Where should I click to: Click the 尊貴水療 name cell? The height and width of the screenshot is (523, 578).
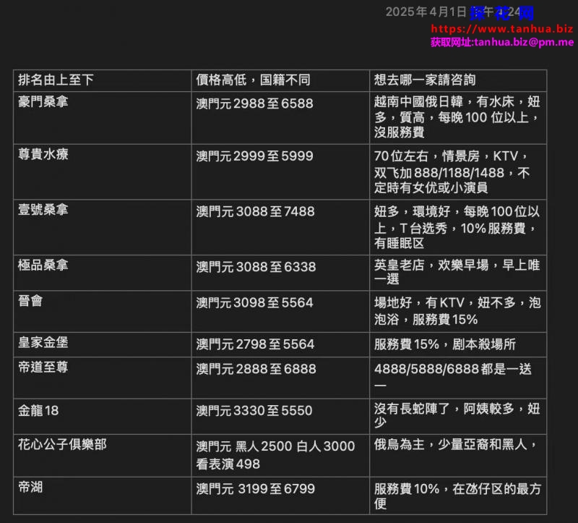click(43, 155)
